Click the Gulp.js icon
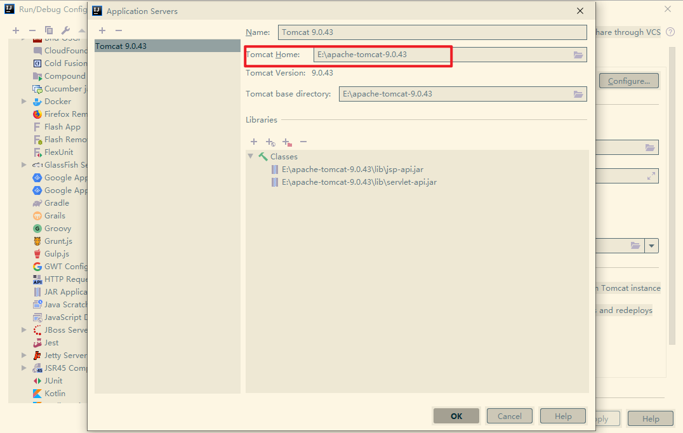Image resolution: width=683 pixels, height=433 pixels. click(x=37, y=254)
